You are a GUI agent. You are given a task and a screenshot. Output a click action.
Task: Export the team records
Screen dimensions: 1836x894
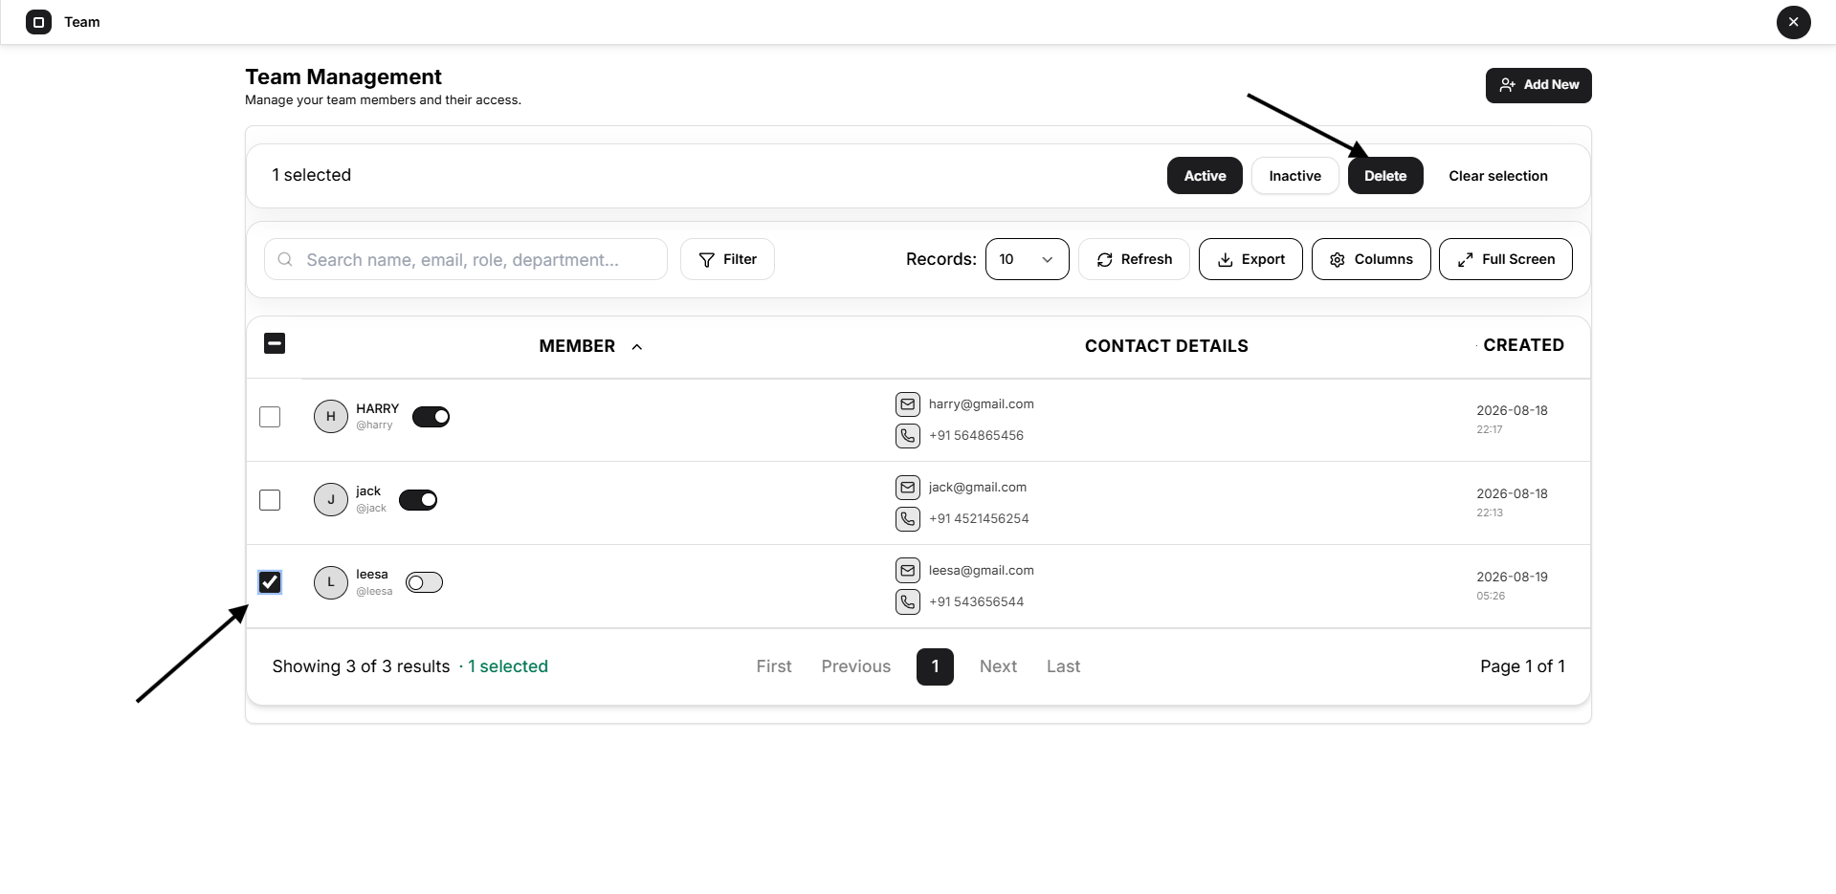(1250, 259)
